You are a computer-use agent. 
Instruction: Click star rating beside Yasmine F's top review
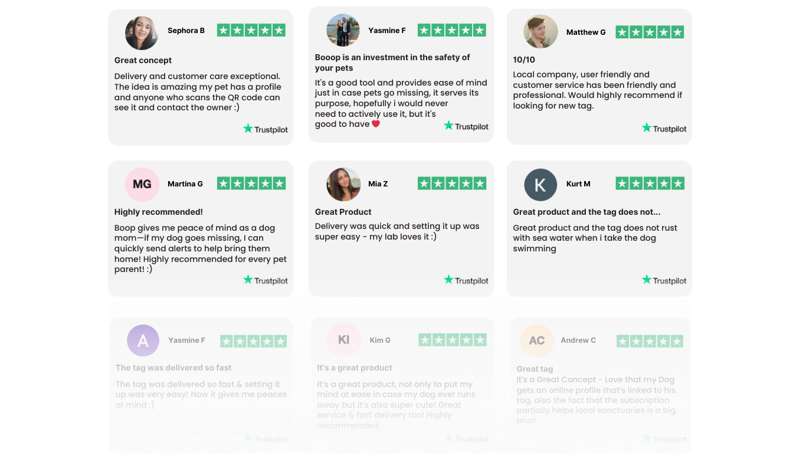click(452, 30)
